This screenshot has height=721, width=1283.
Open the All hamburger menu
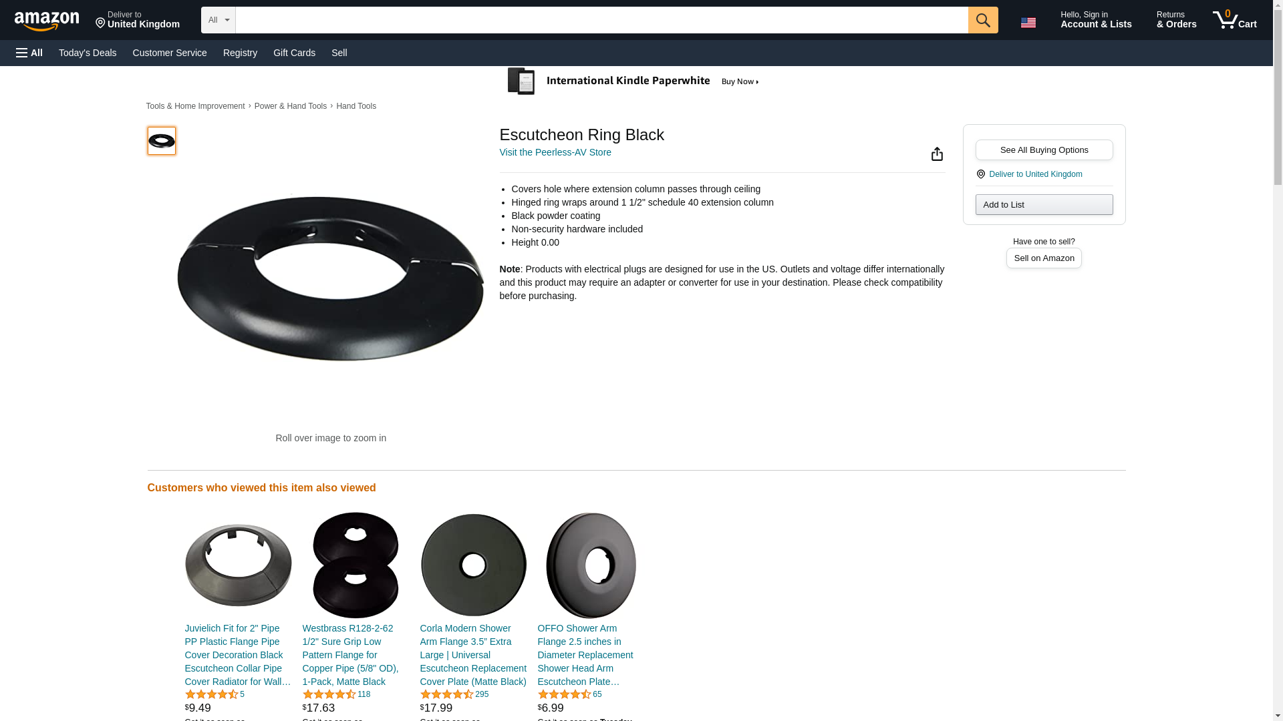click(x=29, y=53)
